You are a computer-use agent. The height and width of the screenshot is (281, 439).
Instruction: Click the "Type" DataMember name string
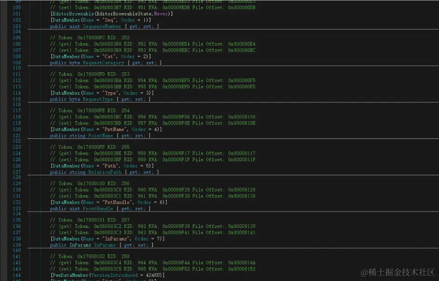click(110, 93)
